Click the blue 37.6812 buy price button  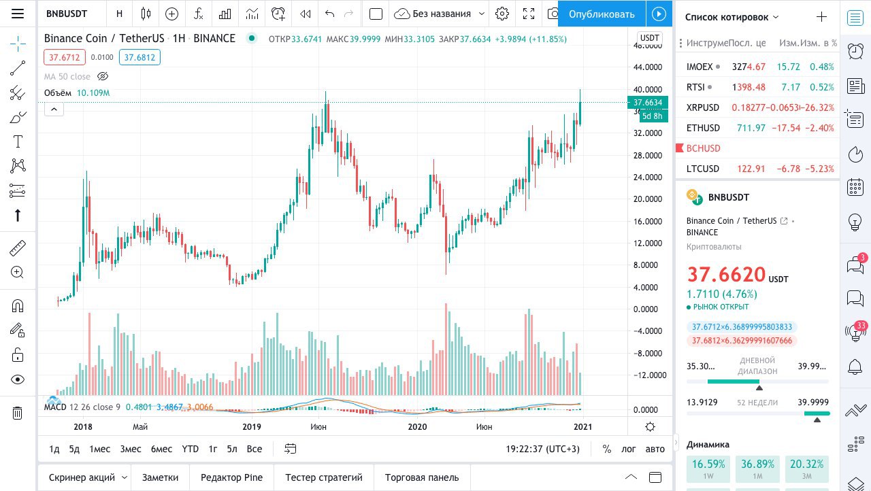click(139, 57)
